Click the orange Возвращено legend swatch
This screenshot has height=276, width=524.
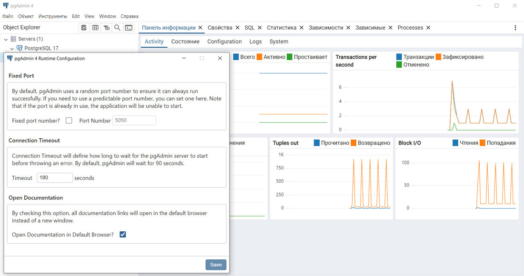point(353,143)
